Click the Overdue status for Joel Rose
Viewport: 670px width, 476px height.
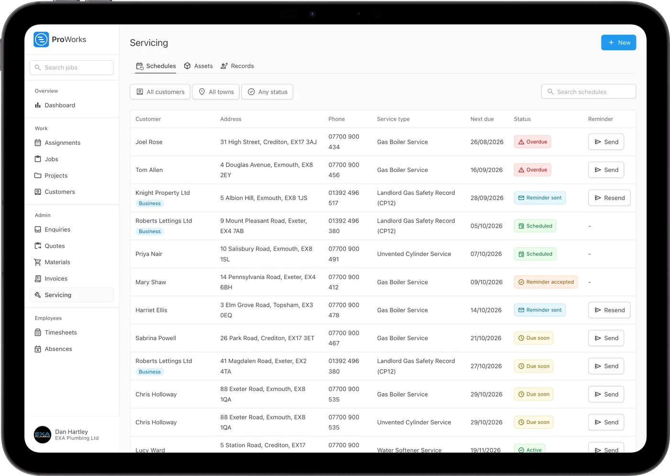(533, 142)
